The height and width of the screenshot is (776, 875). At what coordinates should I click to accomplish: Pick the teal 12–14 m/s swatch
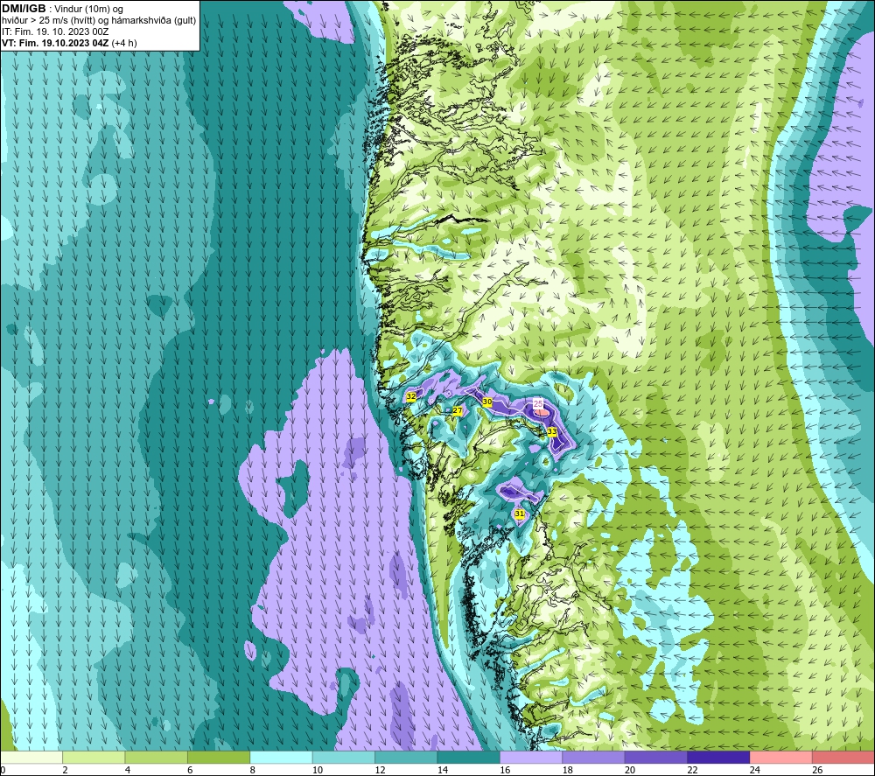coord(406,757)
